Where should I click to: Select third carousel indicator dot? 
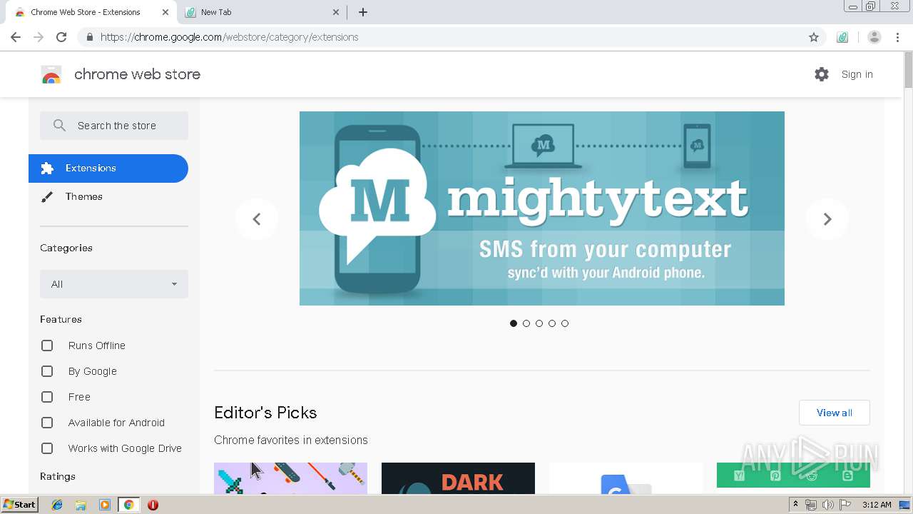click(x=539, y=323)
